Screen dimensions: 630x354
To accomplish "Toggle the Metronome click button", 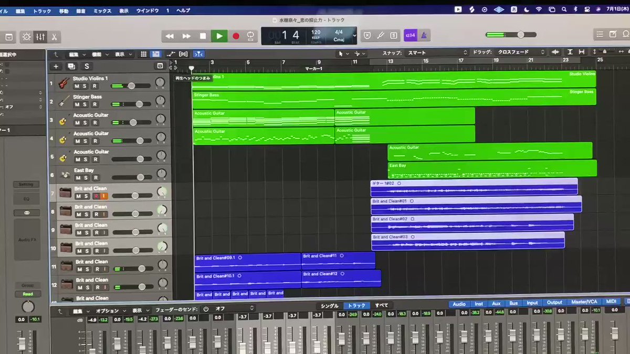I will 424,35.
